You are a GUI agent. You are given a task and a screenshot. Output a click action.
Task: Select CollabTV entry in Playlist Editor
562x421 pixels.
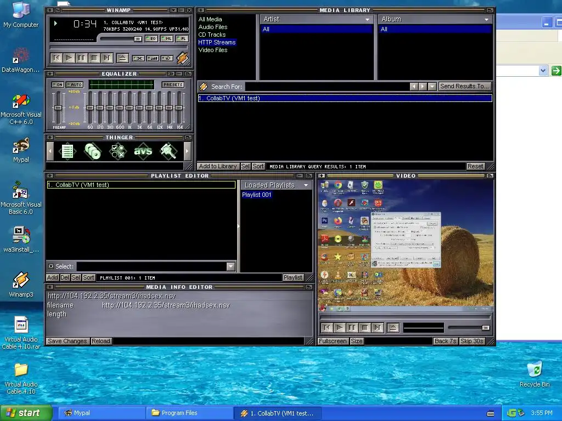click(x=141, y=185)
